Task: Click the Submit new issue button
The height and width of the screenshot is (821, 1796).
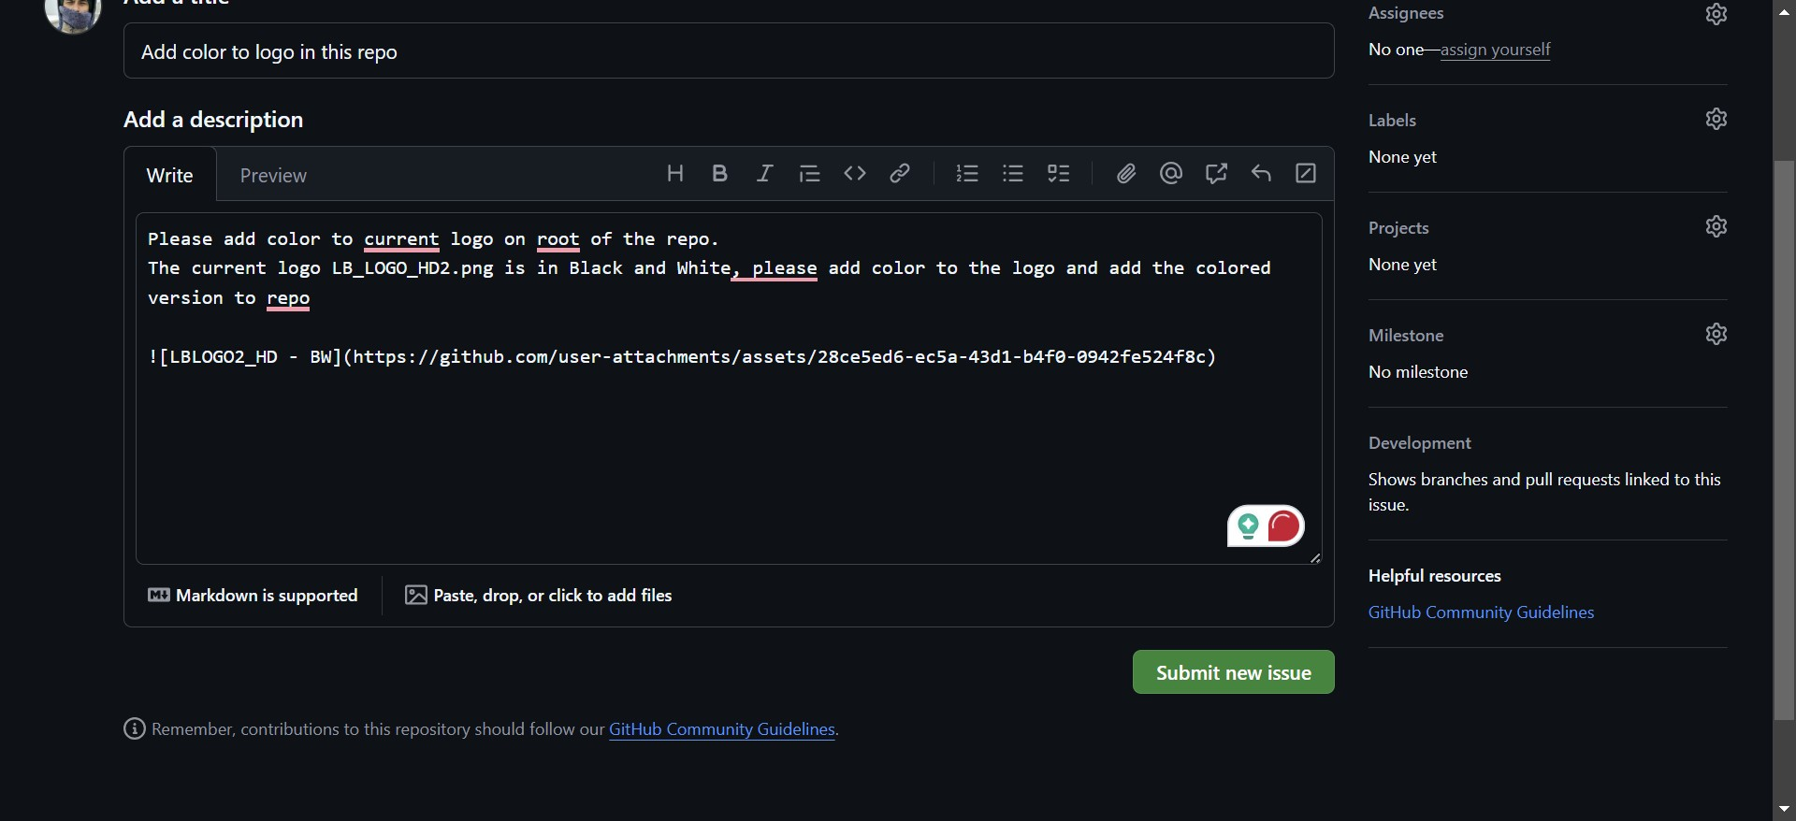Action: 1233,672
